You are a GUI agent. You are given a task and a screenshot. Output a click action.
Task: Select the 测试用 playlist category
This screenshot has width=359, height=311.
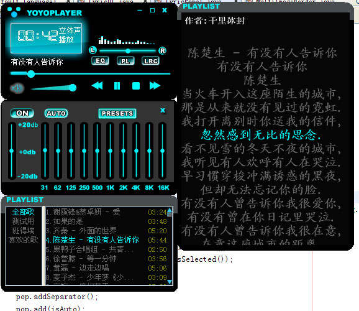click(x=24, y=221)
